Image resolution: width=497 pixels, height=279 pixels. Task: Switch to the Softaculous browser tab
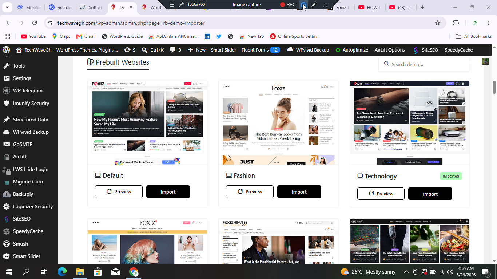tap(92, 7)
